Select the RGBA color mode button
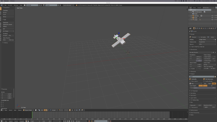 [x=214, y=84]
